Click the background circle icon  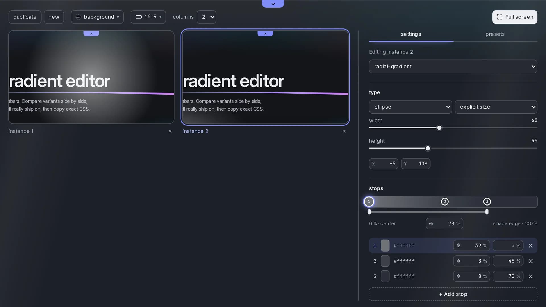(78, 17)
